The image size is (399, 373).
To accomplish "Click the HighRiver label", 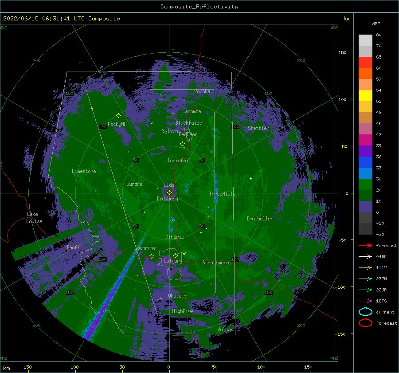I will (184, 311).
